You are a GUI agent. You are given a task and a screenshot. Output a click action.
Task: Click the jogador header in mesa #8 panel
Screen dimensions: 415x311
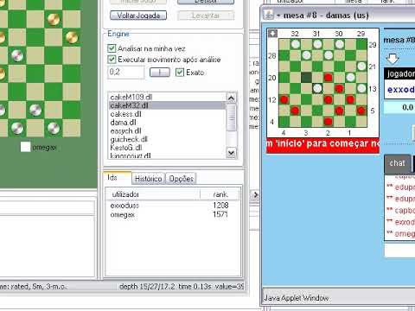pyautogui.click(x=400, y=73)
